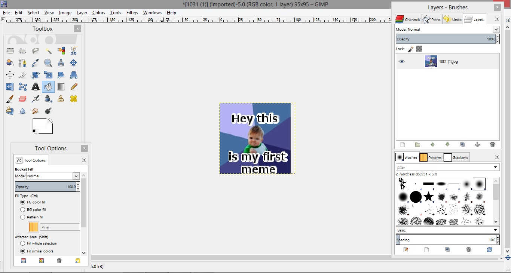Switch to the Patterns tab
Image resolution: width=511 pixels, height=273 pixels.
coord(431,157)
